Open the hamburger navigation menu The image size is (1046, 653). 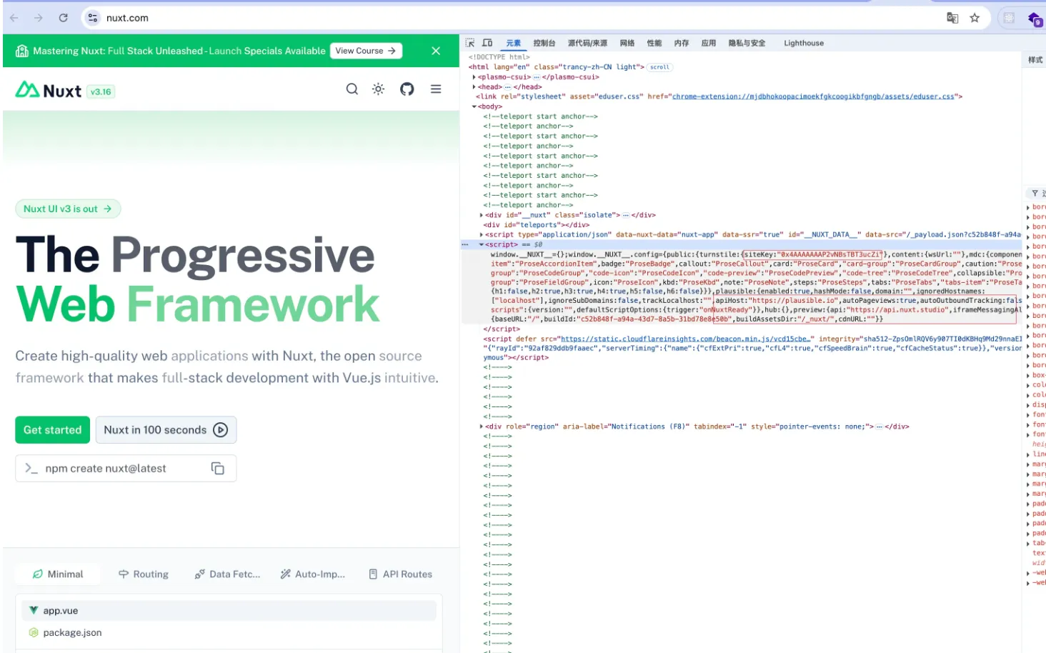pyautogui.click(x=436, y=89)
